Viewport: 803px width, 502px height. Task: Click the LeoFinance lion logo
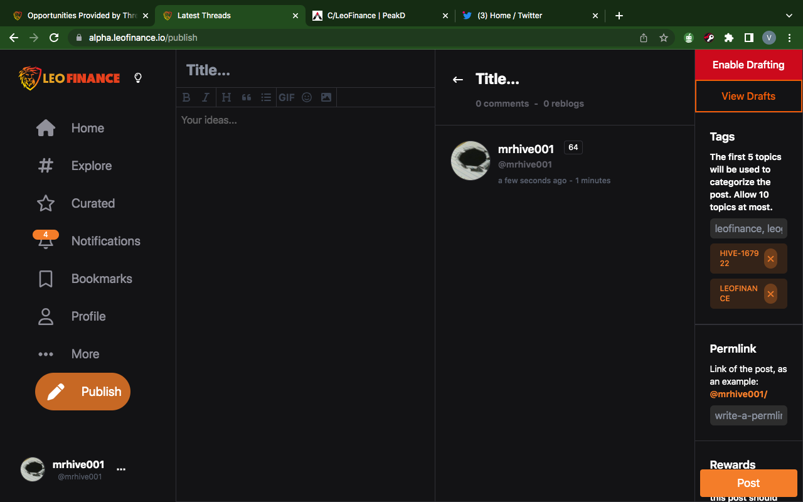click(x=69, y=78)
